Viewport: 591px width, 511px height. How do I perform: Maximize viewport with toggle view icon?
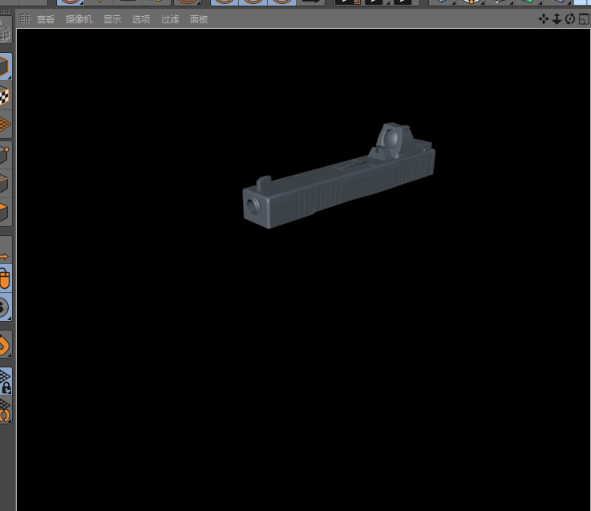click(584, 18)
